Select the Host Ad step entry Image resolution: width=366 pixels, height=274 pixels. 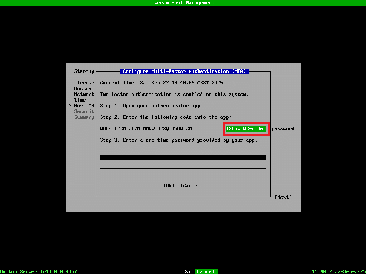(84, 106)
